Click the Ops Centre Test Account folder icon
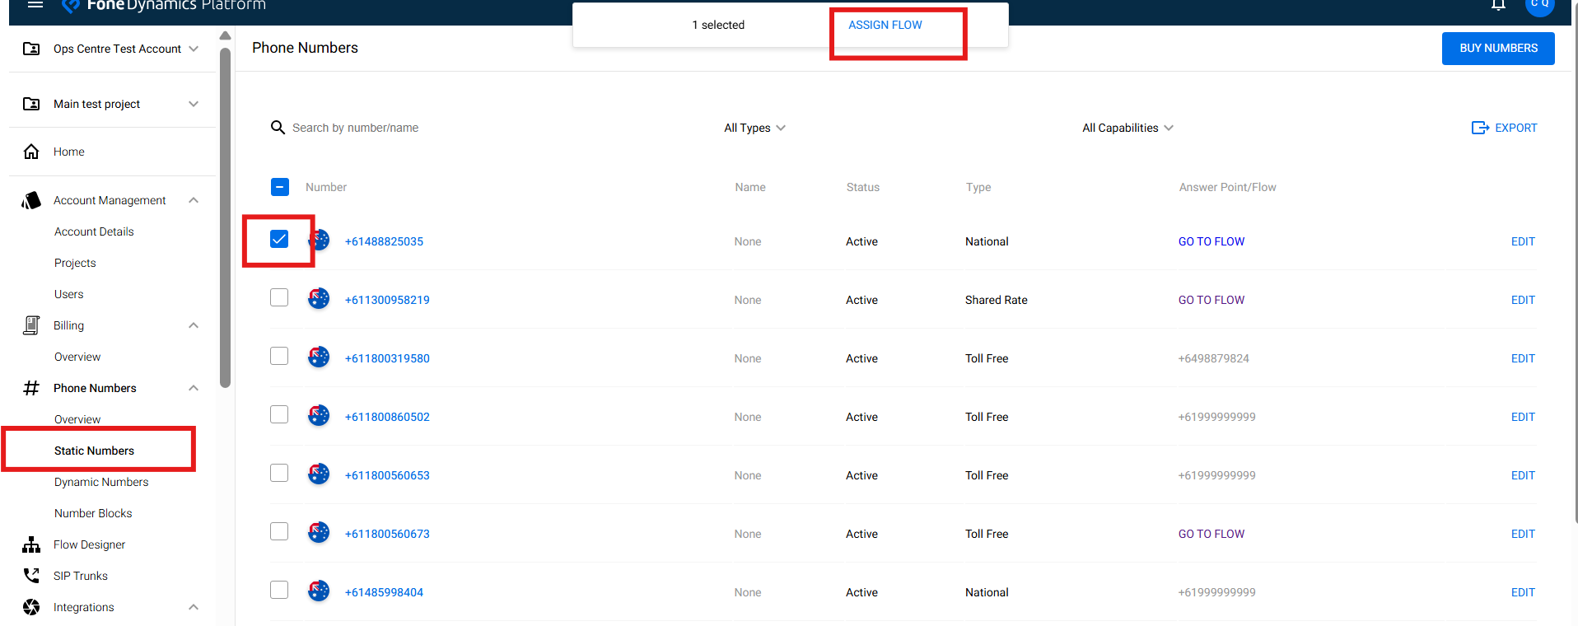 pyautogui.click(x=31, y=49)
